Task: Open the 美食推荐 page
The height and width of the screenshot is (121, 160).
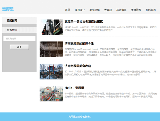Action: click(x=136, y=10)
